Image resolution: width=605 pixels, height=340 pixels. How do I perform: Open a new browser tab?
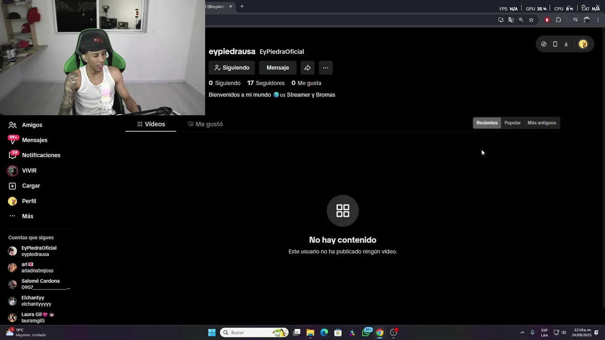pos(242,7)
